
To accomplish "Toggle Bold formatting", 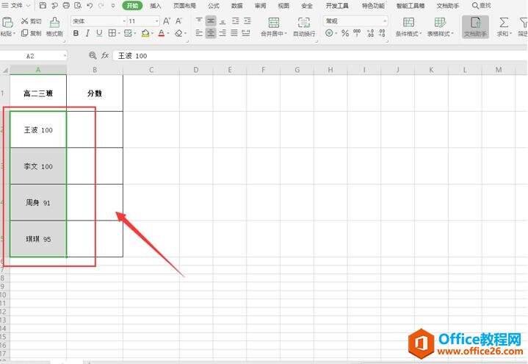I will click(x=76, y=33).
